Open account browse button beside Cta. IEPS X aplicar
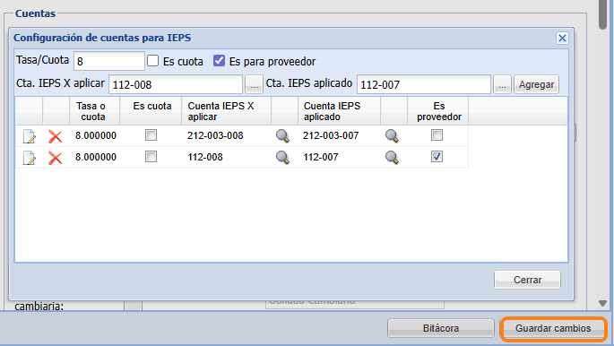The height and width of the screenshot is (346, 614). click(x=255, y=84)
